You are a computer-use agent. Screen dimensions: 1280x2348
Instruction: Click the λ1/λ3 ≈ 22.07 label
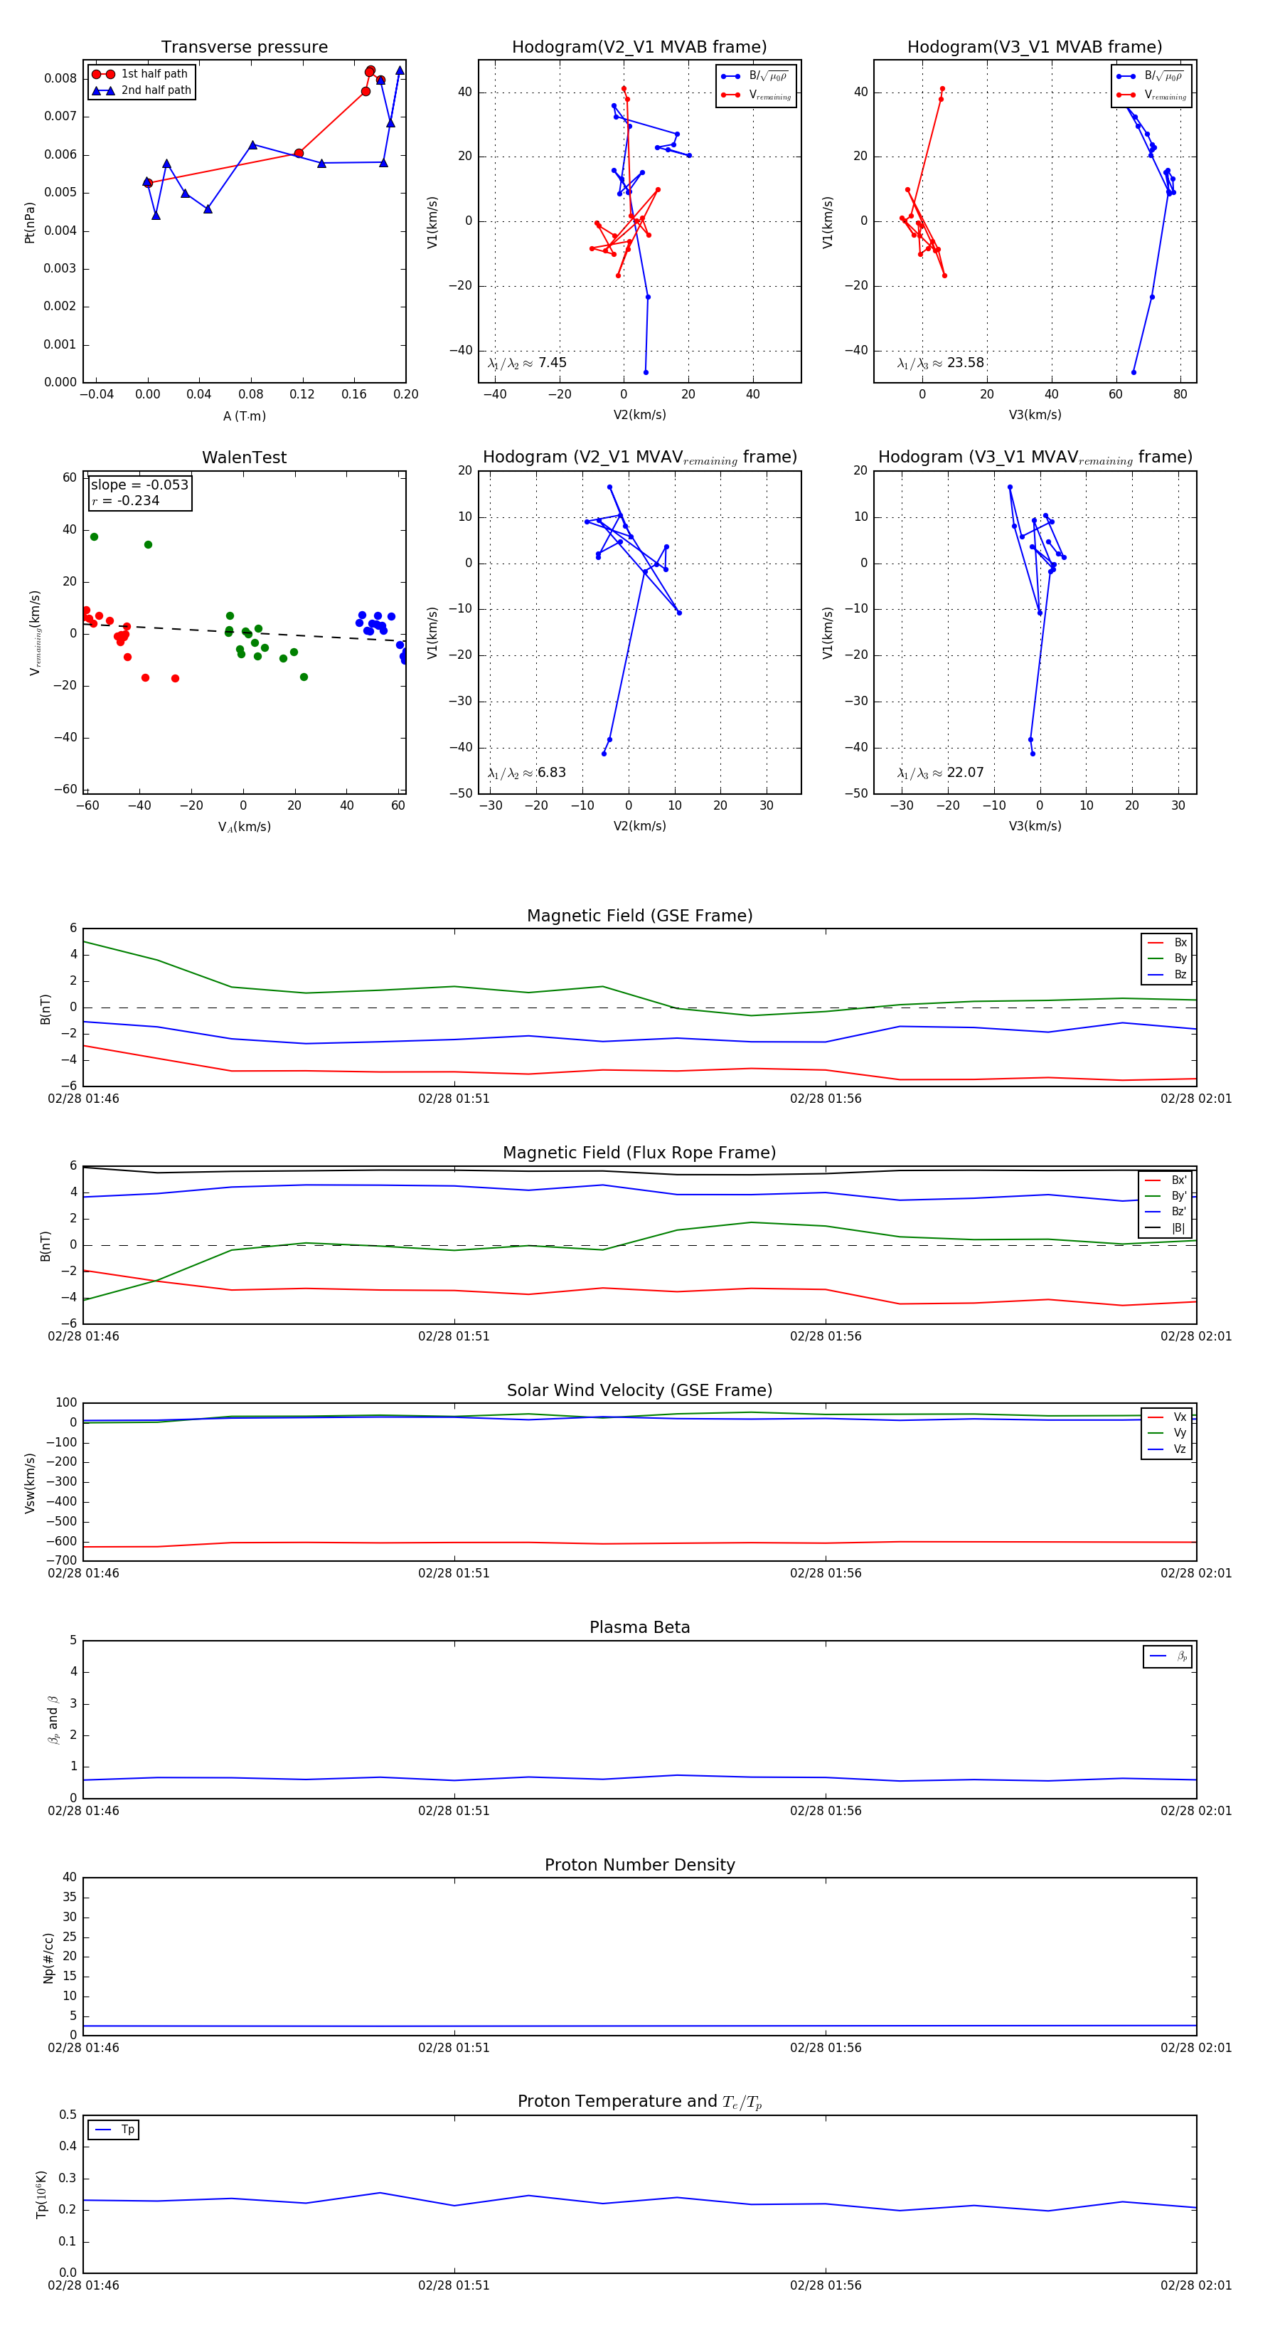point(940,773)
